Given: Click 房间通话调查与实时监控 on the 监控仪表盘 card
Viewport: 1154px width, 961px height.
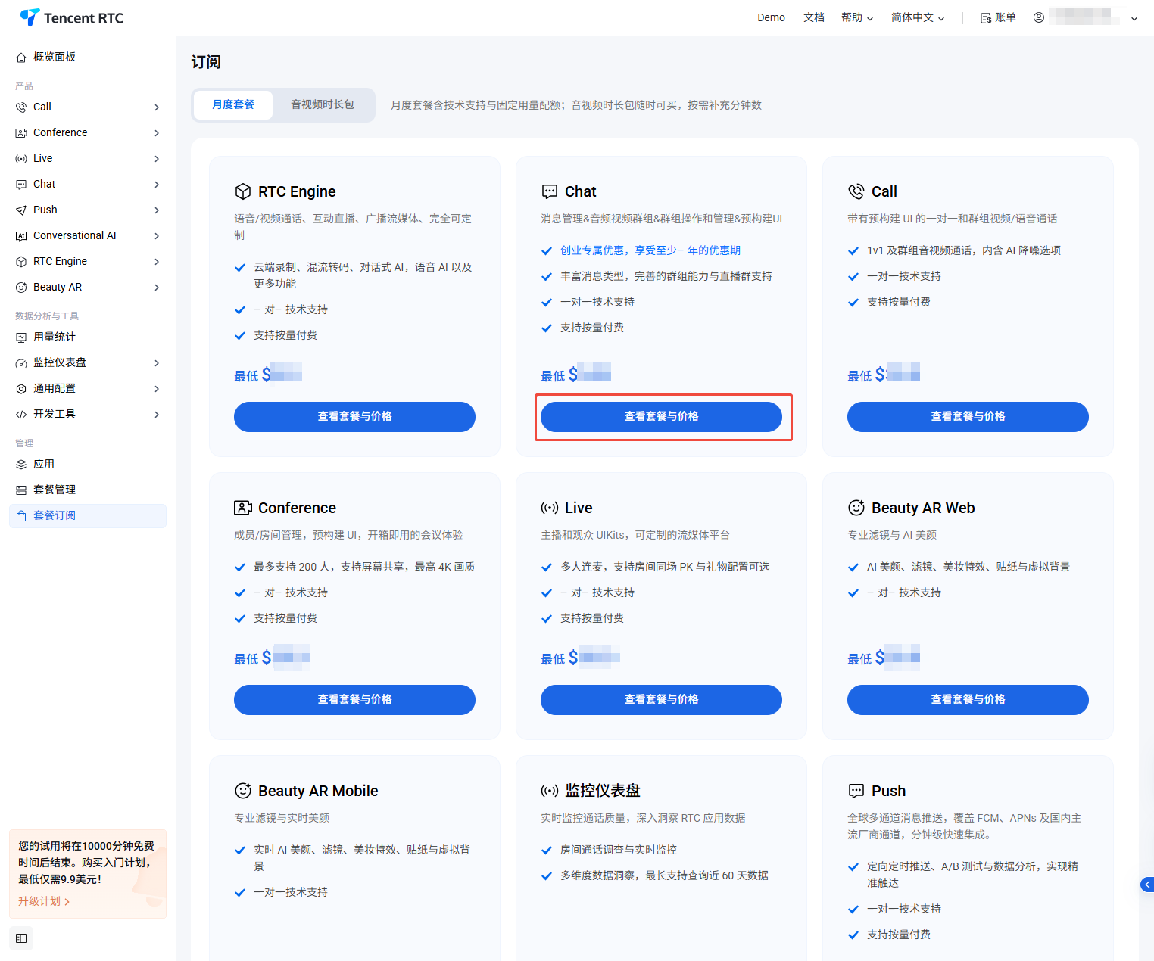Looking at the screenshot, I should coord(619,850).
